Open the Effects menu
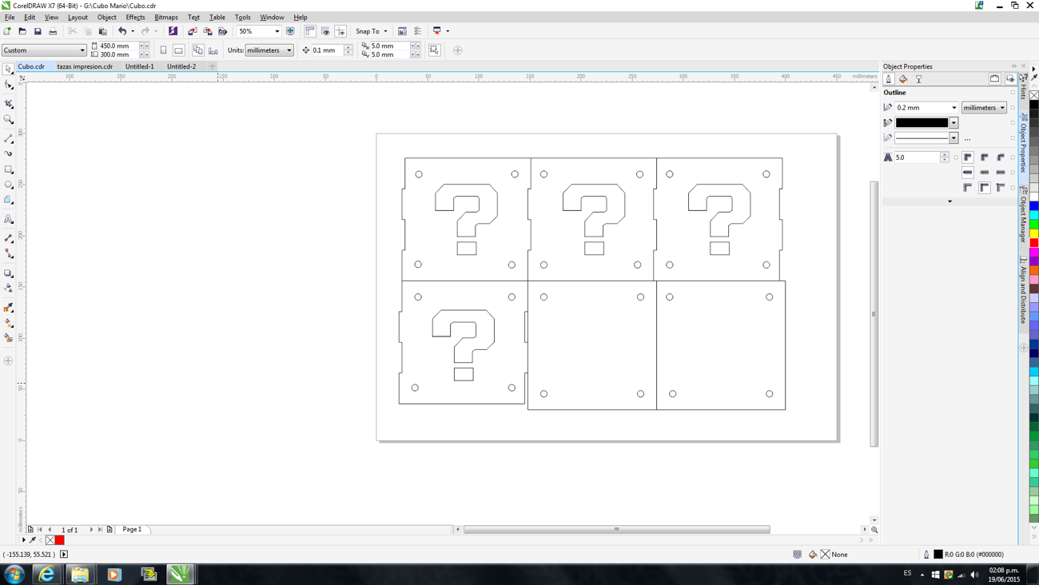The width and height of the screenshot is (1039, 585). click(x=135, y=17)
